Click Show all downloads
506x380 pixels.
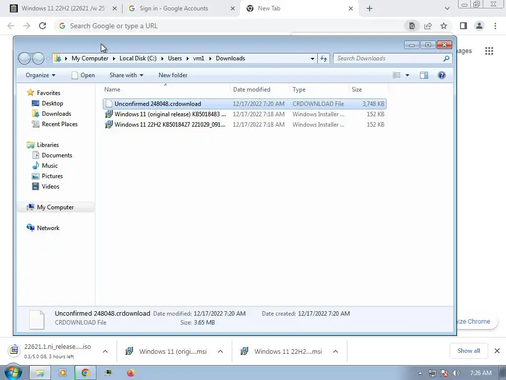(x=468, y=351)
